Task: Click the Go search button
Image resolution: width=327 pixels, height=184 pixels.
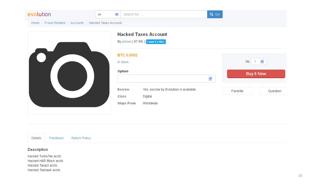Action: [215, 14]
